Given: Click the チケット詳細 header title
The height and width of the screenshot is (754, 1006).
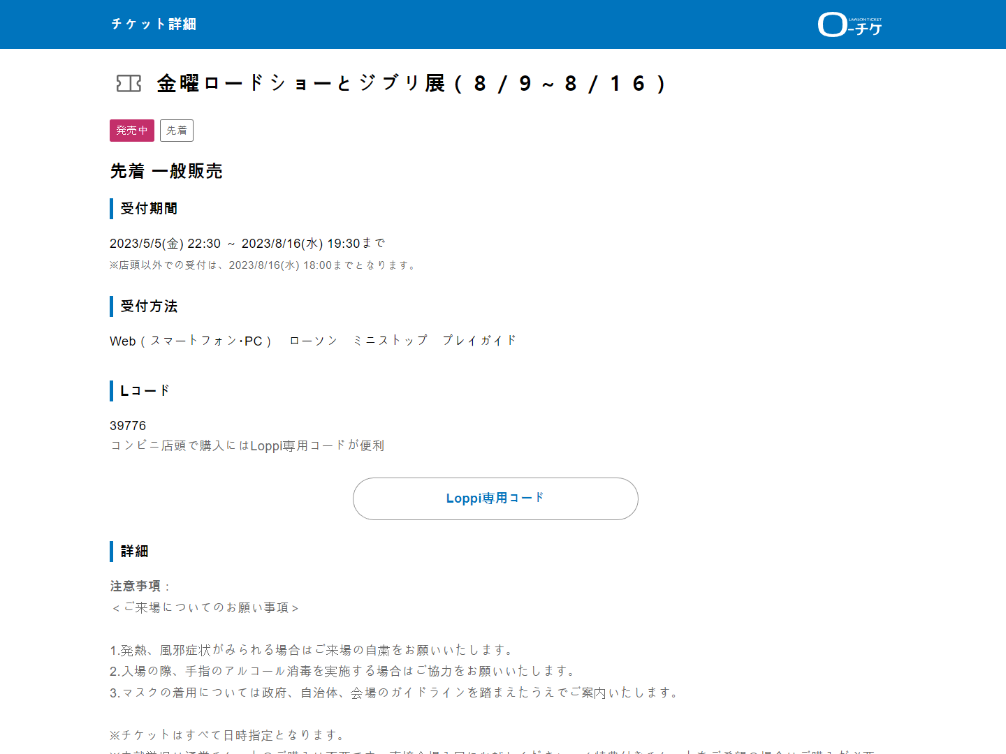Looking at the screenshot, I should pyautogui.click(x=154, y=24).
